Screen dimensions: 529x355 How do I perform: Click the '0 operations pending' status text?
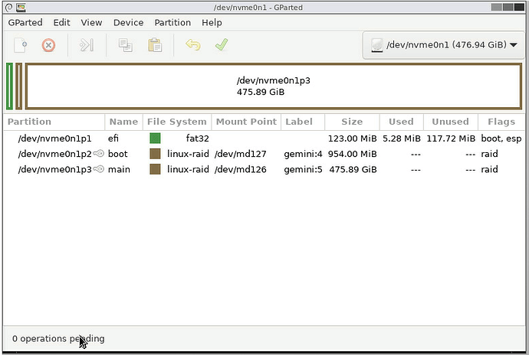[x=58, y=338]
